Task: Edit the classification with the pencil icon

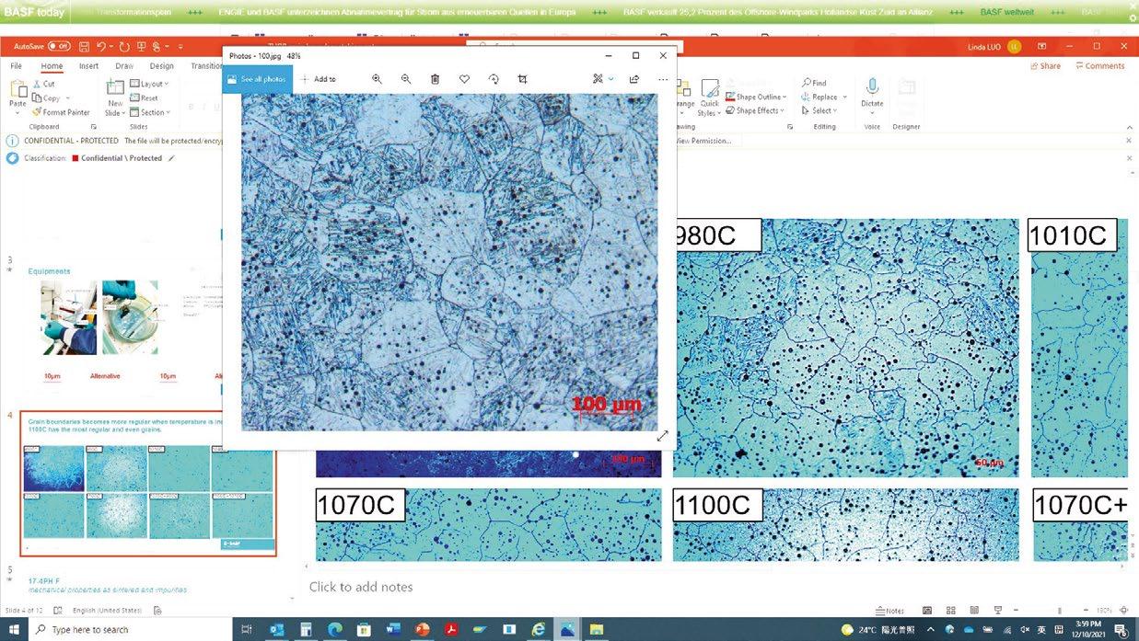Action: click(x=170, y=158)
